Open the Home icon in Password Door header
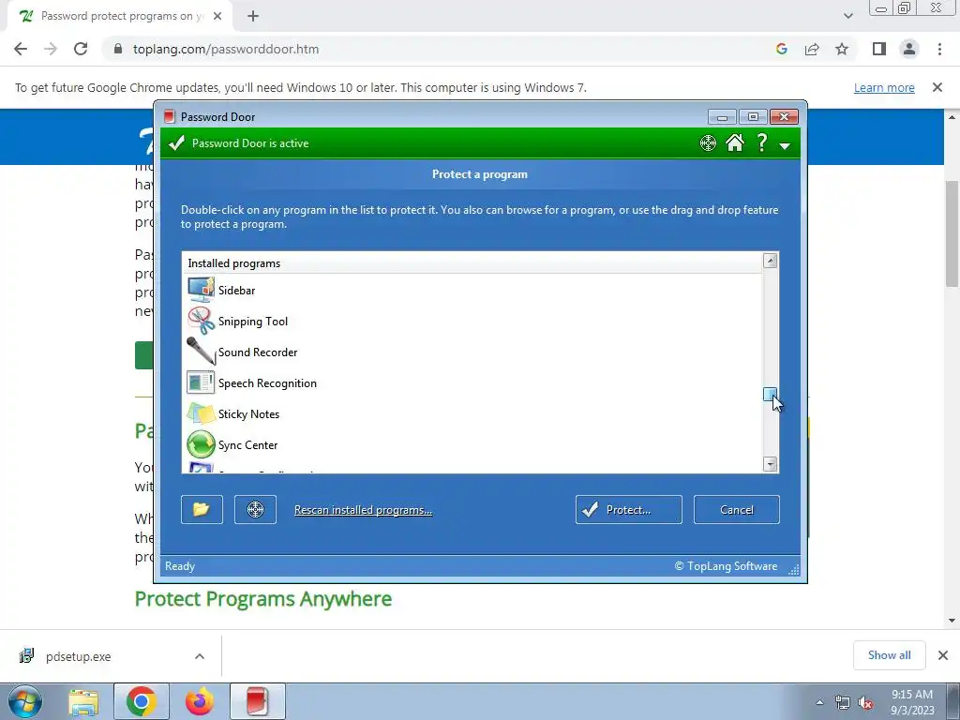This screenshot has height=720, width=960. pos(735,142)
